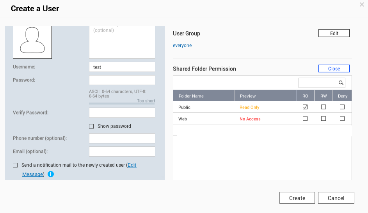Check Deny for Web folder
The image size is (368, 213).
[x=342, y=119]
